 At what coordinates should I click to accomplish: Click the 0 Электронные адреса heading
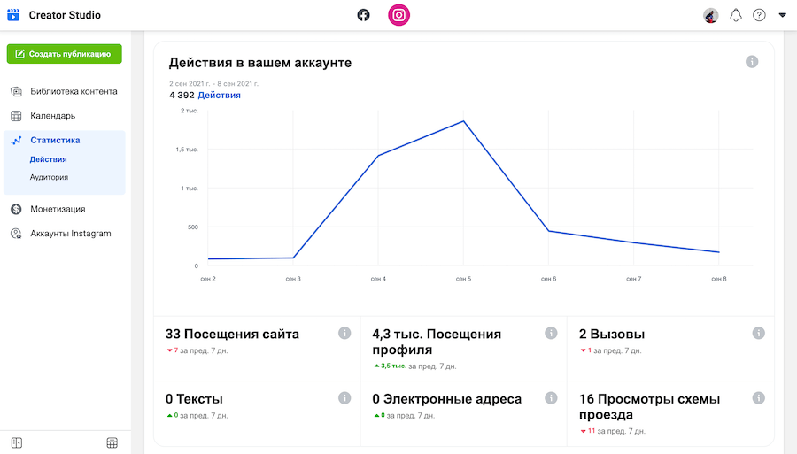coord(447,399)
